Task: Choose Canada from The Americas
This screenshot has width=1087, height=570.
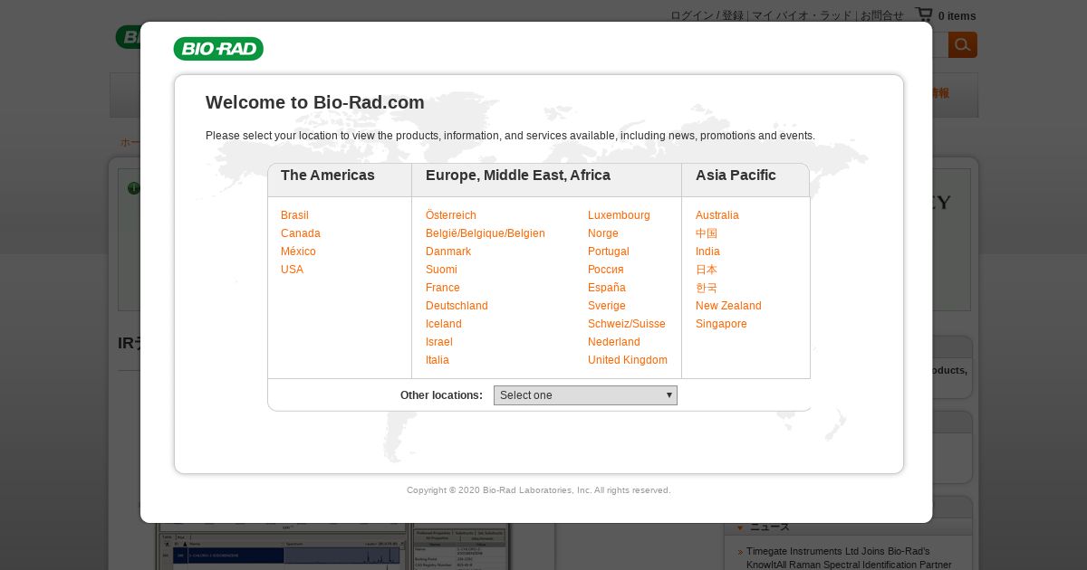Action: pyautogui.click(x=301, y=233)
